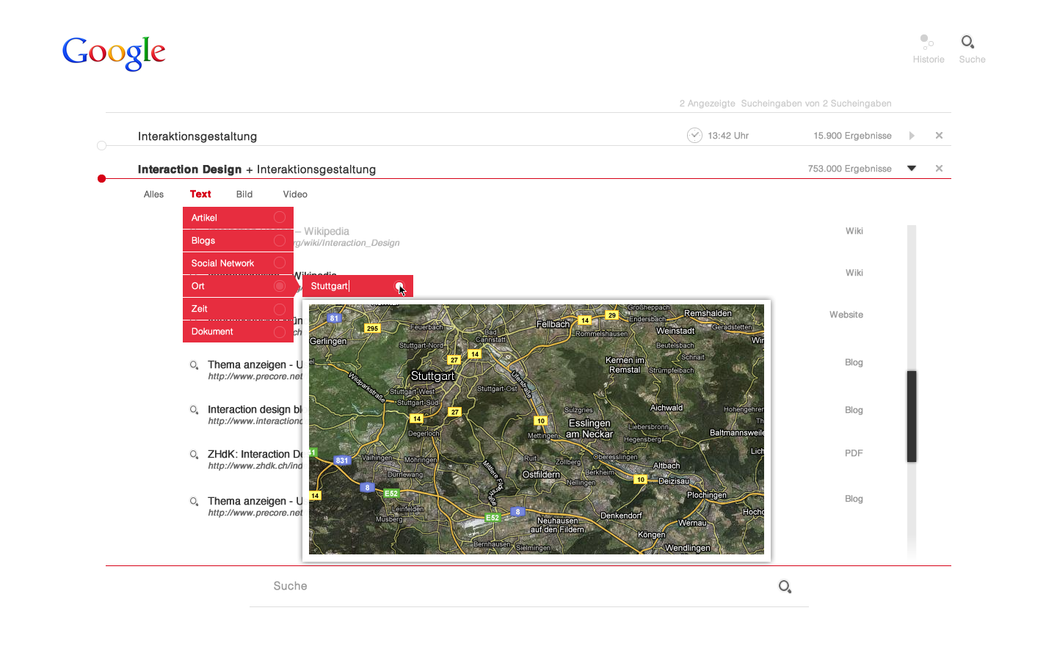Toggle the Social Network filter circle
The width and height of the screenshot is (1057, 660).
(x=280, y=263)
